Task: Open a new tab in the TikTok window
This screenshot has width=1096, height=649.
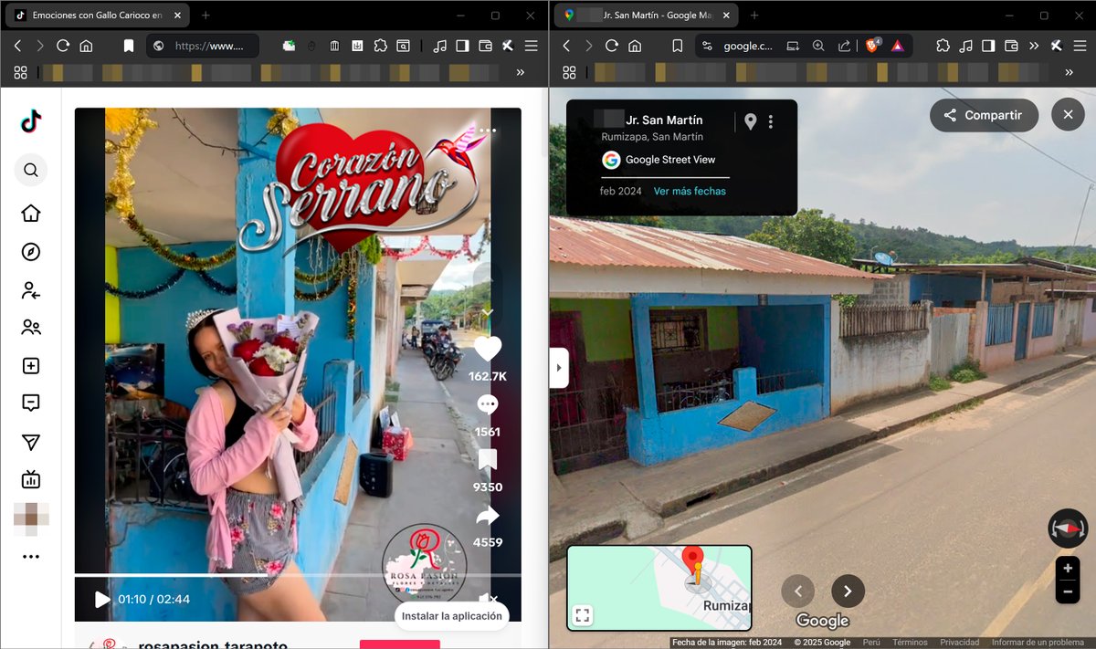Action: (x=205, y=16)
